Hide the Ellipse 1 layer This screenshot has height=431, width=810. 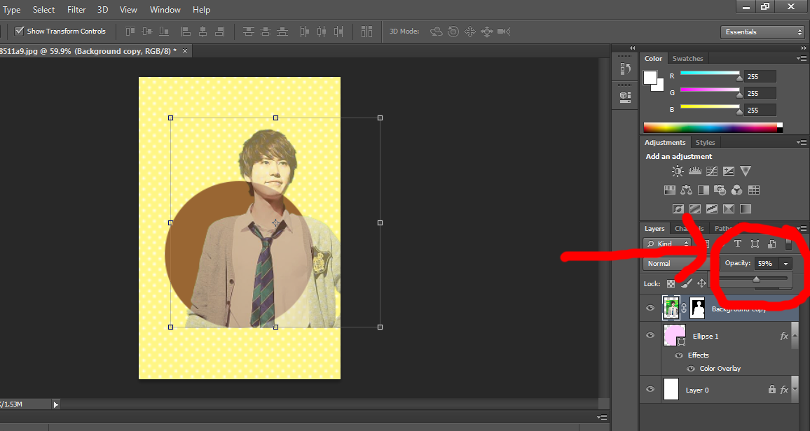[650, 336]
